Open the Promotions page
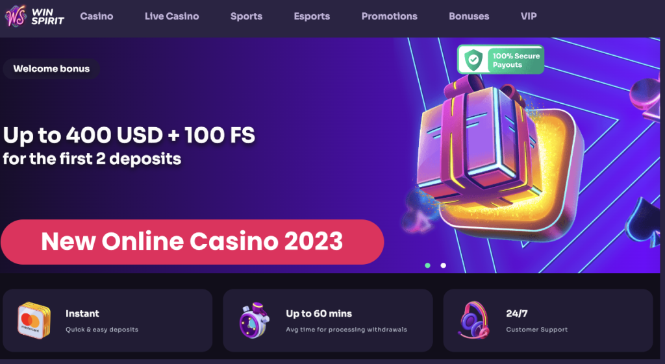The image size is (665, 364). tap(390, 16)
